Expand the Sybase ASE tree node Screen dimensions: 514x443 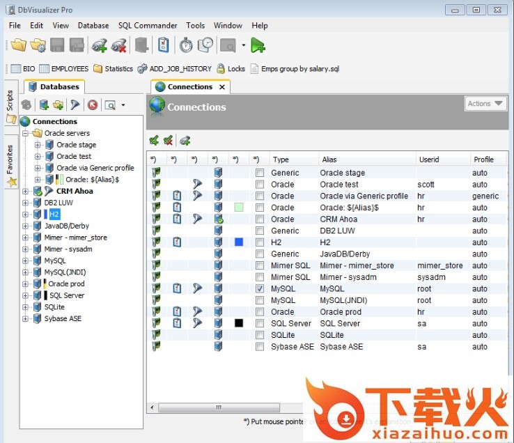click(25, 319)
